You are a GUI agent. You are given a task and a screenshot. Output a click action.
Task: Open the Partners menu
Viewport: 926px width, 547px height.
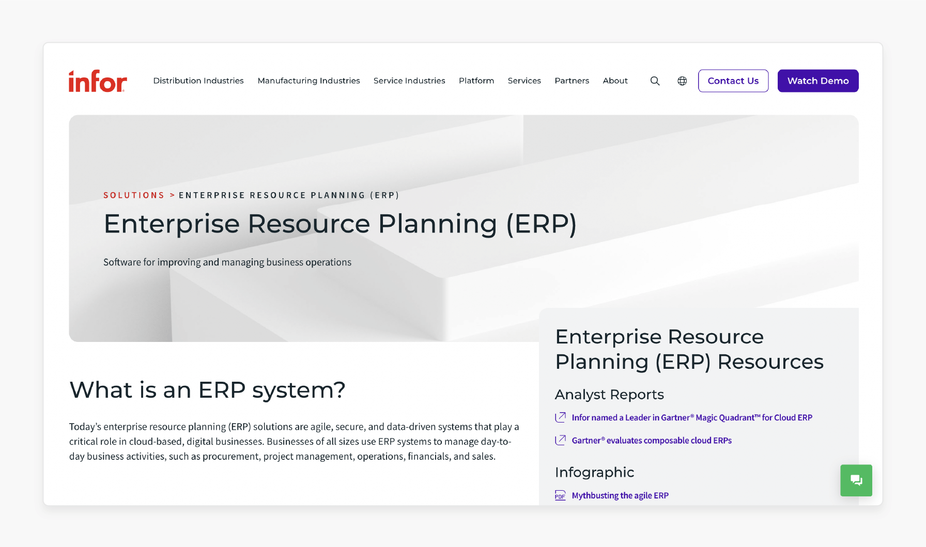click(x=572, y=81)
